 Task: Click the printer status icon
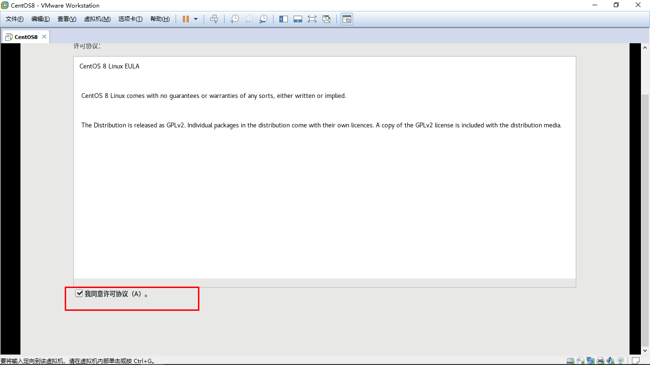(x=601, y=361)
